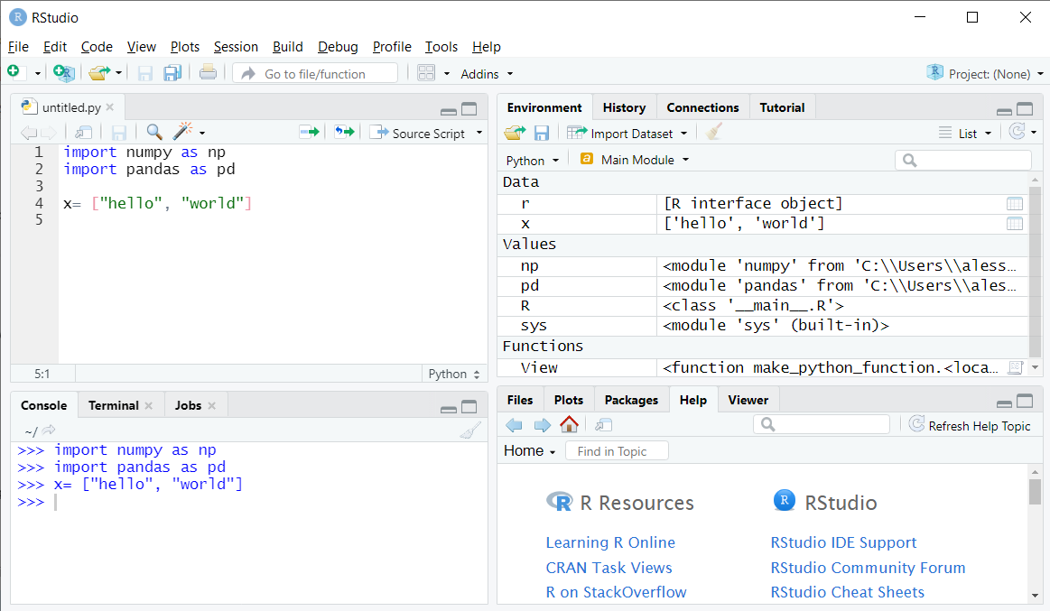Image resolution: width=1050 pixels, height=611 pixels.
Task: Click the Find/Replace magnifier in editor
Action: [154, 133]
